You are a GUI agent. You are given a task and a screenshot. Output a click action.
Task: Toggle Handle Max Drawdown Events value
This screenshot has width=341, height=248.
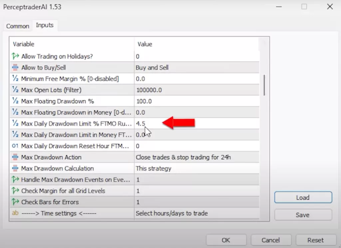(196, 180)
